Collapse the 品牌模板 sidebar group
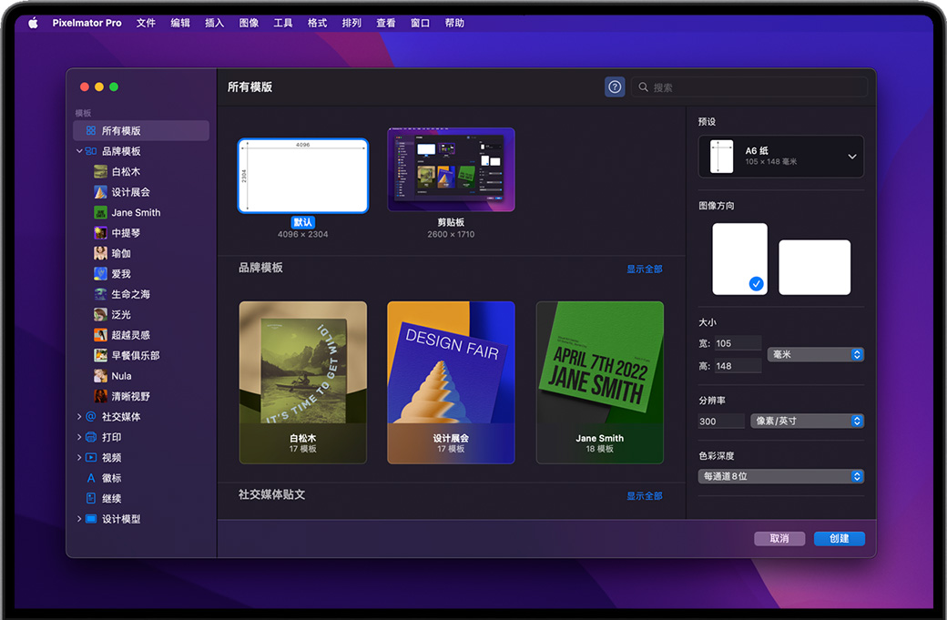Viewport: 947px width, 620px height. pyautogui.click(x=79, y=151)
